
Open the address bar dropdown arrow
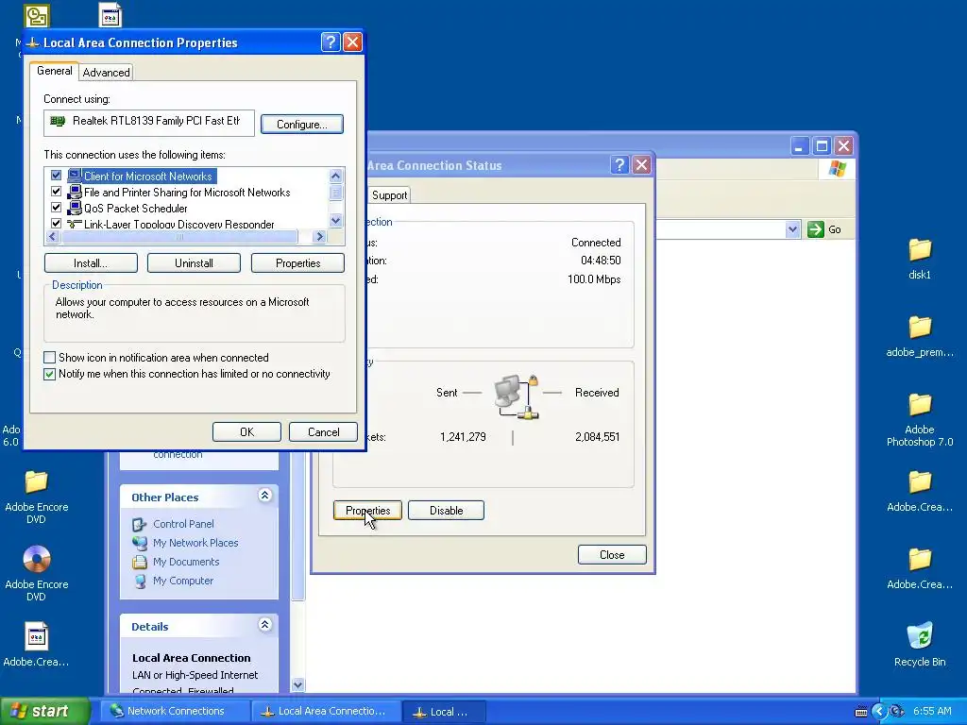click(792, 230)
